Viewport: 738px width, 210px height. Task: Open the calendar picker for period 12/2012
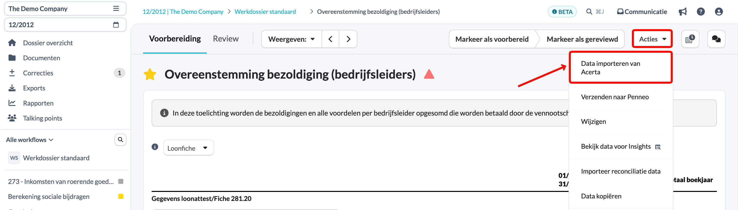click(x=116, y=25)
